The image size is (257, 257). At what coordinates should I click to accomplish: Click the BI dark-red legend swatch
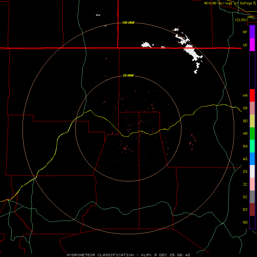pyautogui.click(x=252, y=210)
